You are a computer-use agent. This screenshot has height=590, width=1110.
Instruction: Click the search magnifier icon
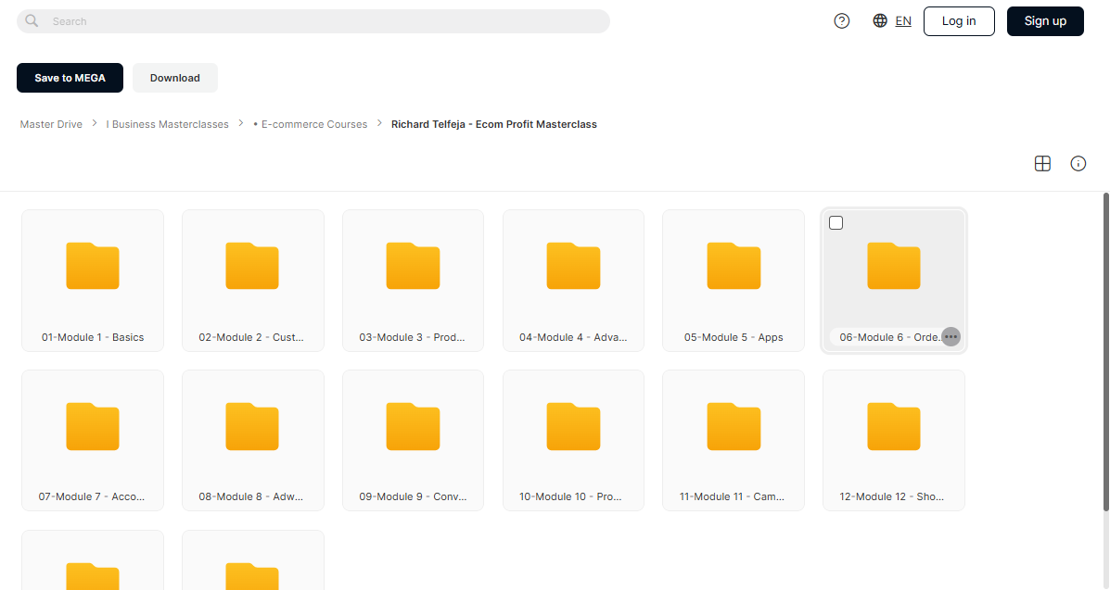32,21
